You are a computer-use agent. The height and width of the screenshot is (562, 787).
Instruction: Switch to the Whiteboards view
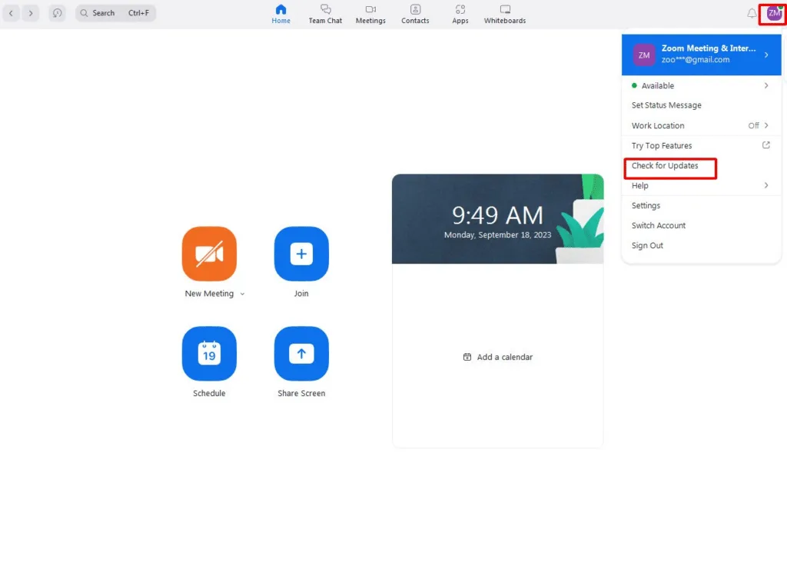(x=504, y=14)
